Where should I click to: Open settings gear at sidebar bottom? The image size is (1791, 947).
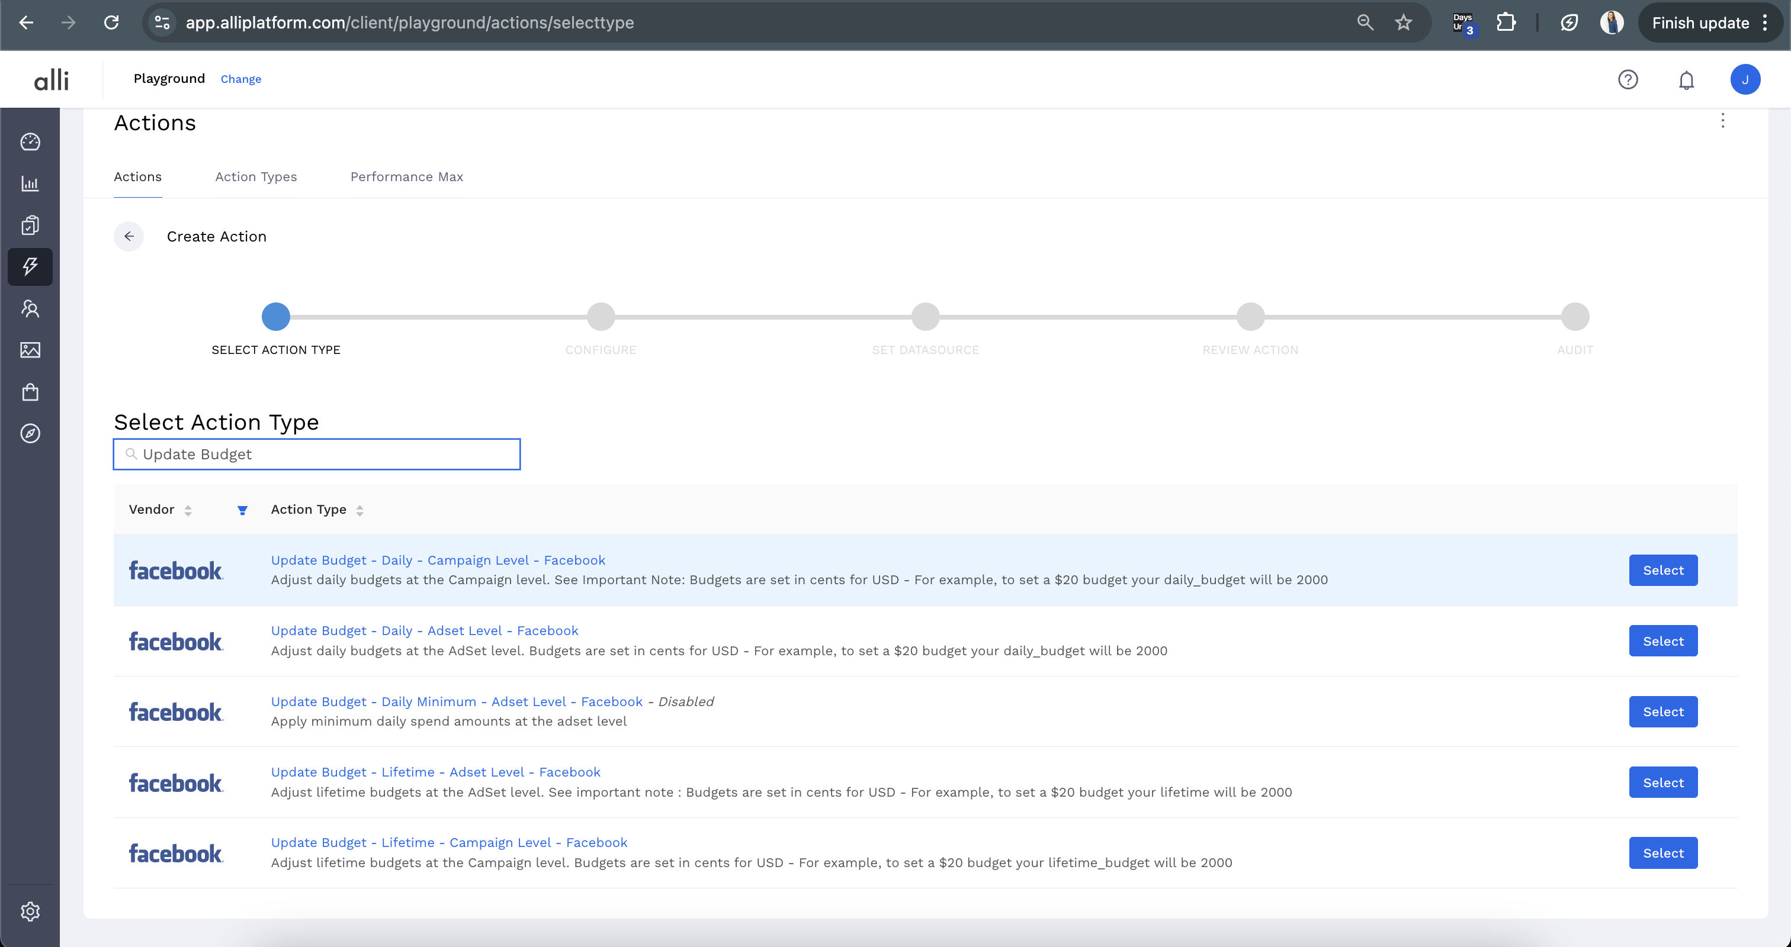[x=30, y=911]
